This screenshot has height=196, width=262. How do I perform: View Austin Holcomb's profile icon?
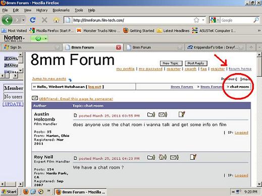151,115
